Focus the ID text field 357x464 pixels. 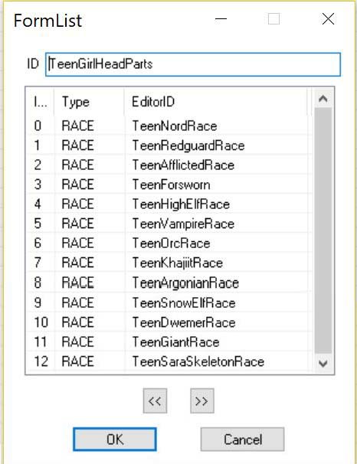pyautogui.click(x=193, y=64)
